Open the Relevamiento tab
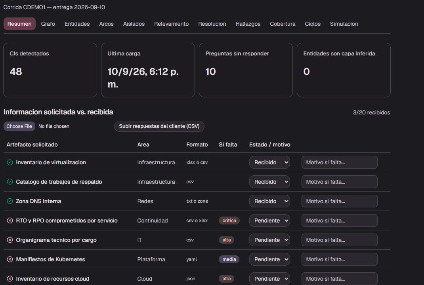The width and height of the screenshot is (424, 285). (x=172, y=24)
